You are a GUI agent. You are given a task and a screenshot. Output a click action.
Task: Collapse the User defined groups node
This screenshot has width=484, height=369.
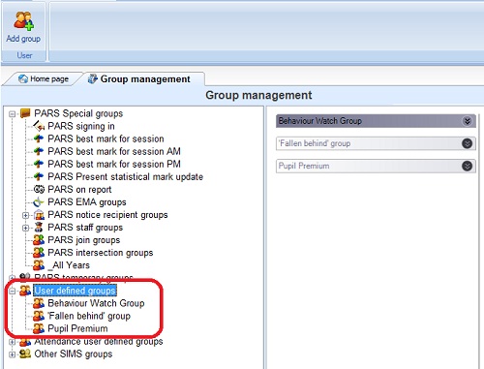click(x=13, y=291)
